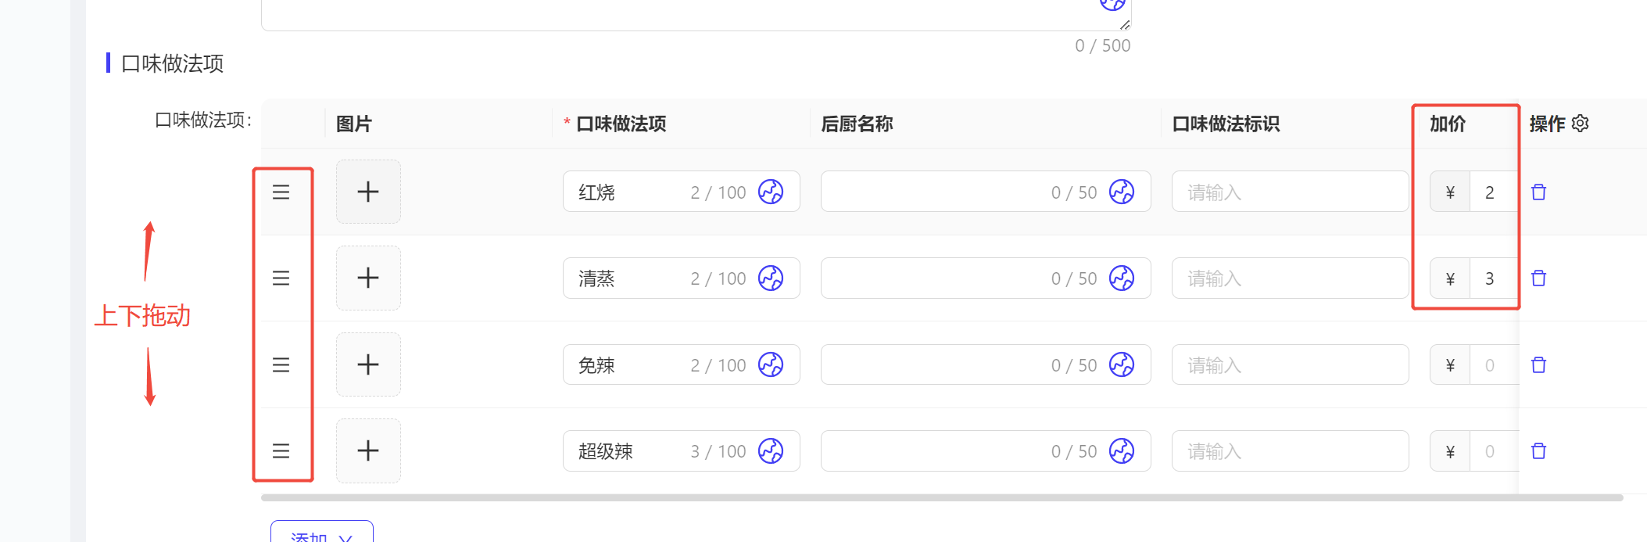Screen dimensions: 1647x542
Task: Click the 加价 price field for 清蒸
Action: coord(1494,278)
